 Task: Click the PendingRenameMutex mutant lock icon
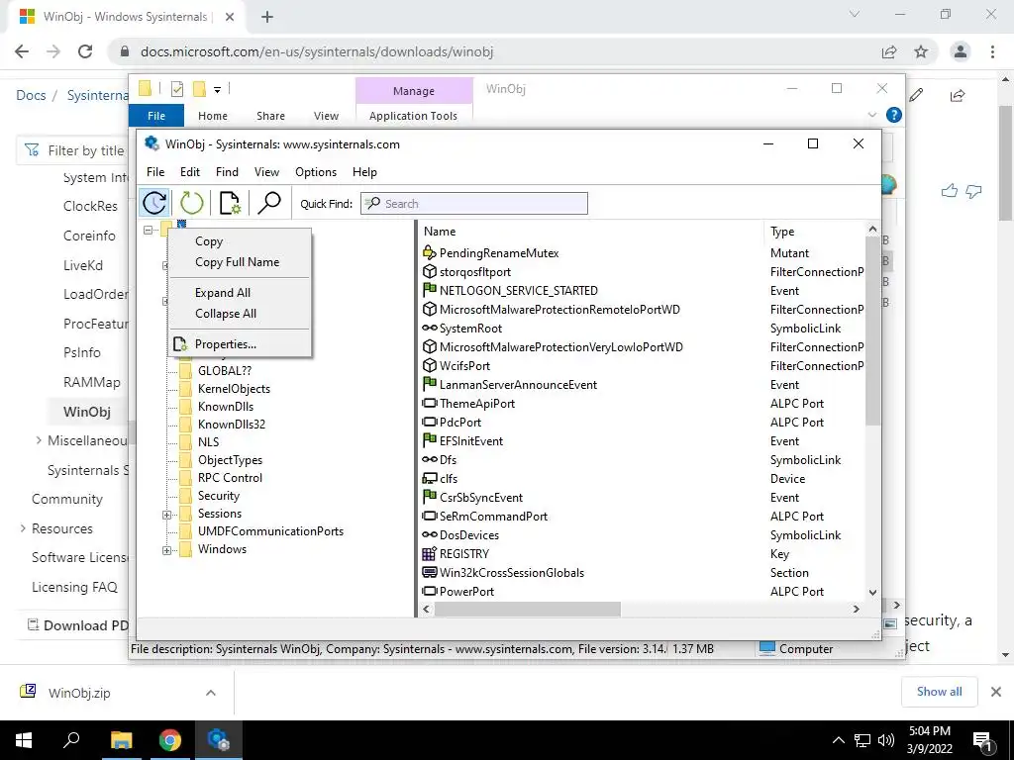tap(430, 252)
